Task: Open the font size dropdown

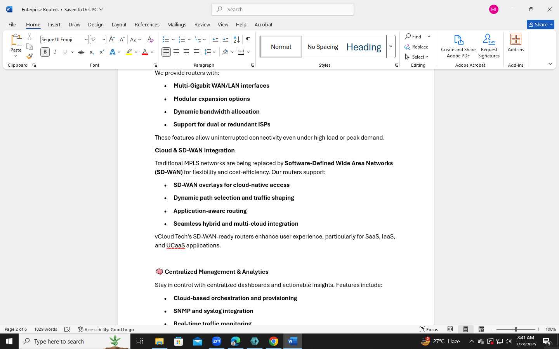Action: 104,40
